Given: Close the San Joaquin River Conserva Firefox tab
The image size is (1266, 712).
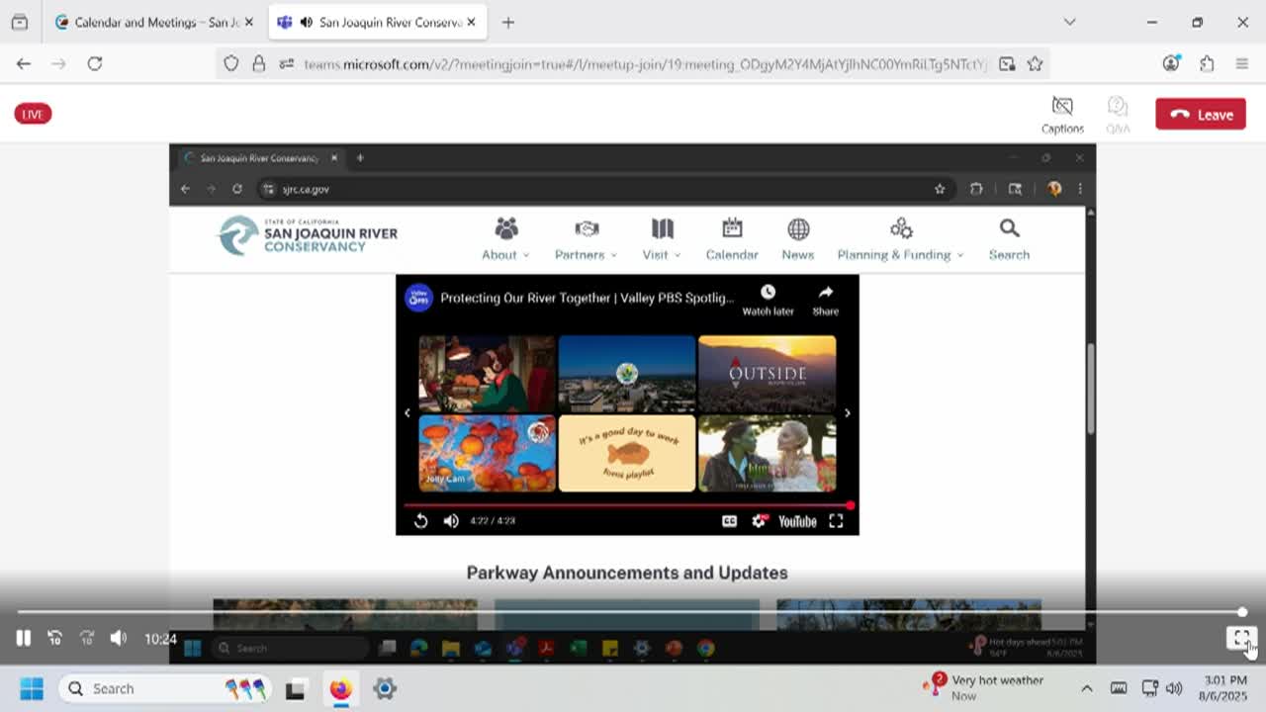Looking at the screenshot, I should [x=472, y=22].
